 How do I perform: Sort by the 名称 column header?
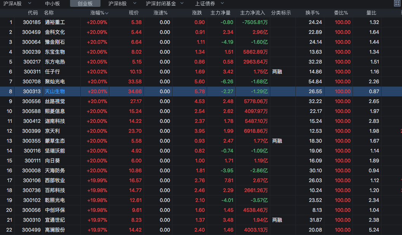pos(49,13)
